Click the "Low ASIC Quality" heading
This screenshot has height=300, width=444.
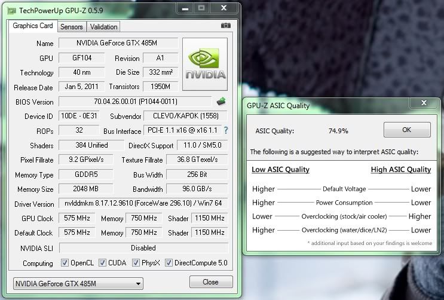coord(280,170)
